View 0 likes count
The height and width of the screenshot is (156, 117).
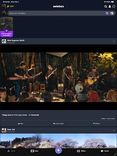tap(103, 119)
